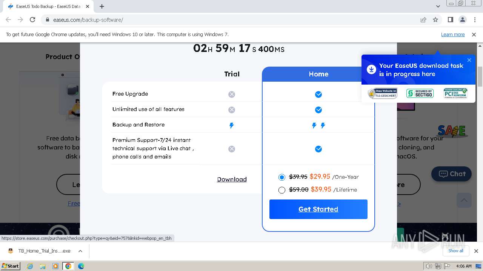Screen dimensions: 483x271
Task: Open Microsoft Edge from taskbar
Action: [81, 266]
